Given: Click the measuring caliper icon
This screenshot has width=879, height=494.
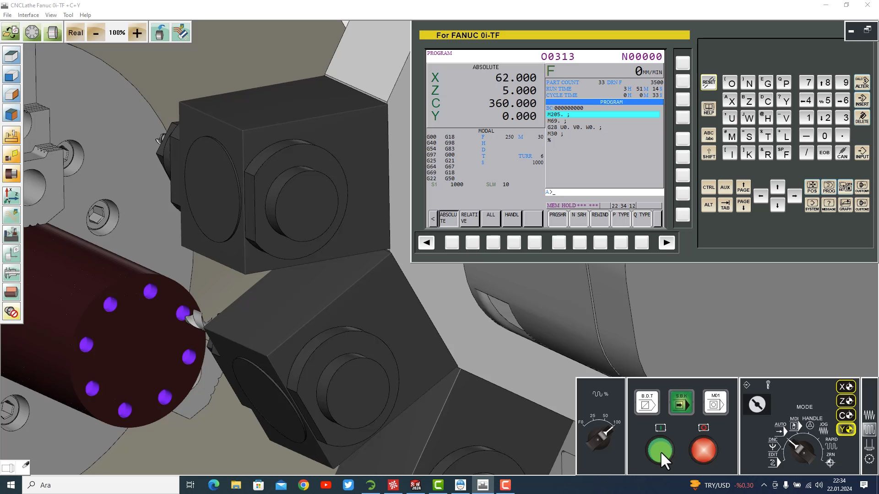Looking at the screenshot, I should pyautogui.click(x=11, y=273).
